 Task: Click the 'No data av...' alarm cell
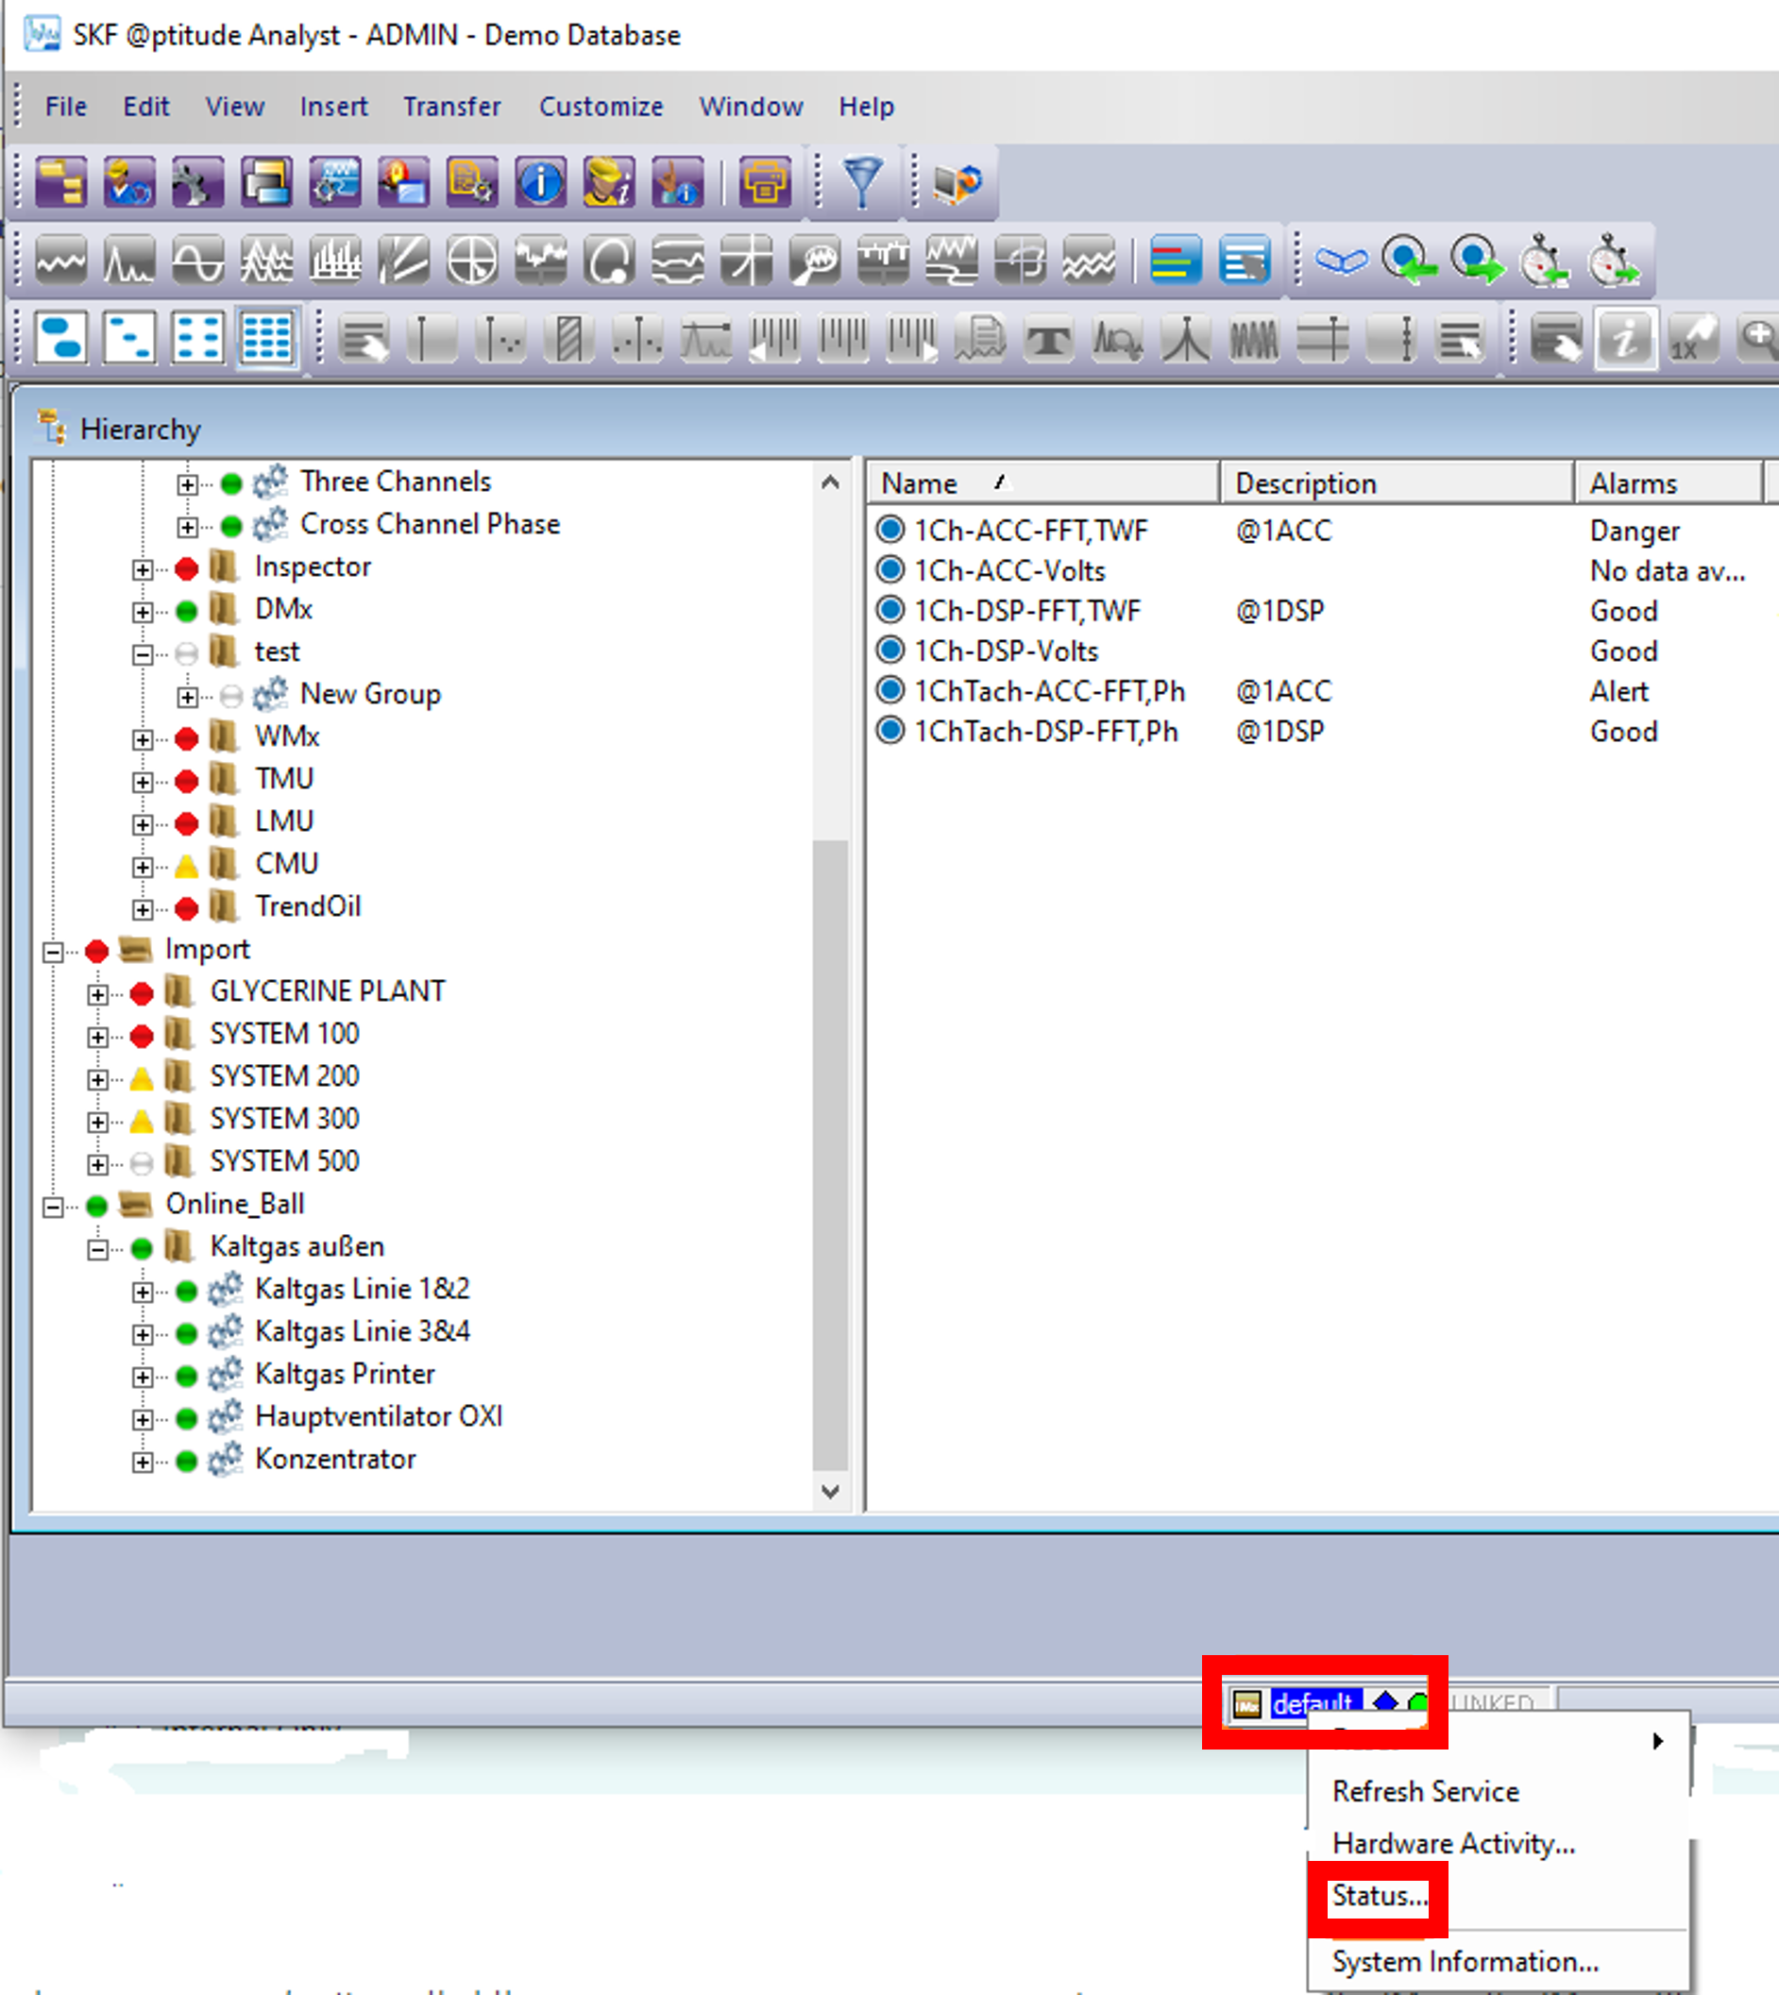1667,571
